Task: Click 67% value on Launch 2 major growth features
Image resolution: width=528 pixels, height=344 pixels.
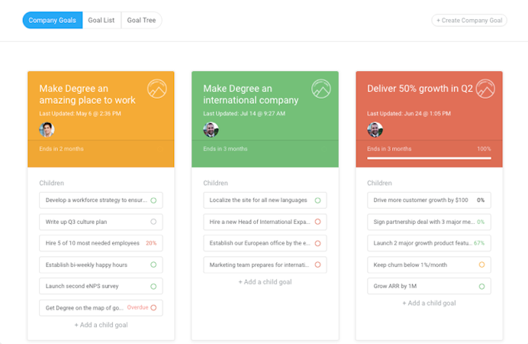Action: (479, 243)
